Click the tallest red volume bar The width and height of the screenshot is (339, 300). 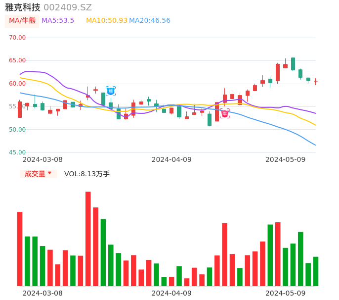88,239
